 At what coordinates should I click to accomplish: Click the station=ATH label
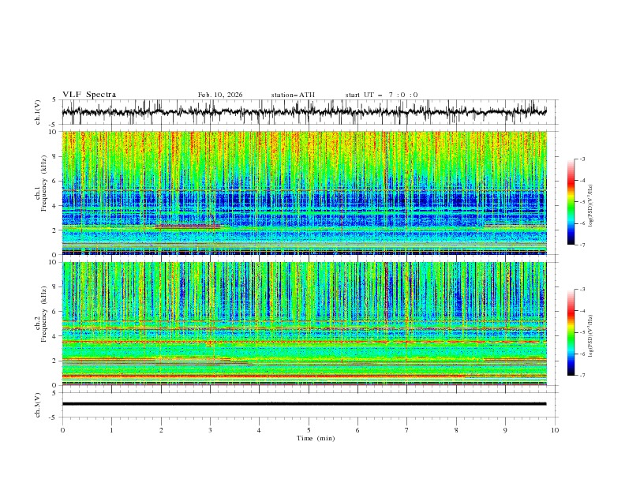[x=293, y=95]
